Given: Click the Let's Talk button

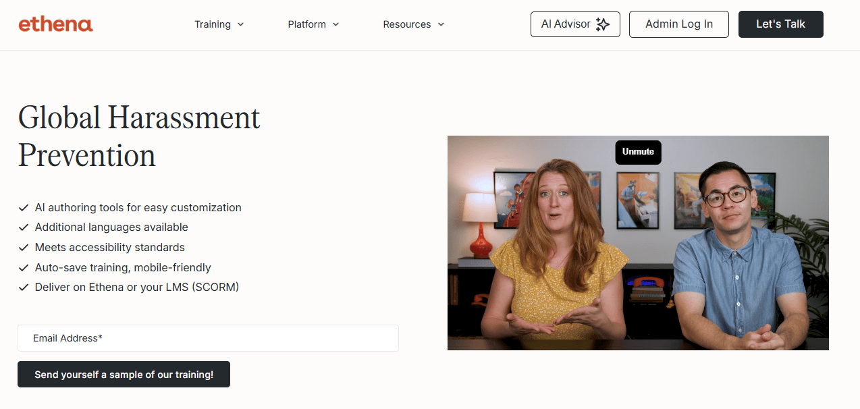Looking at the screenshot, I should point(781,24).
